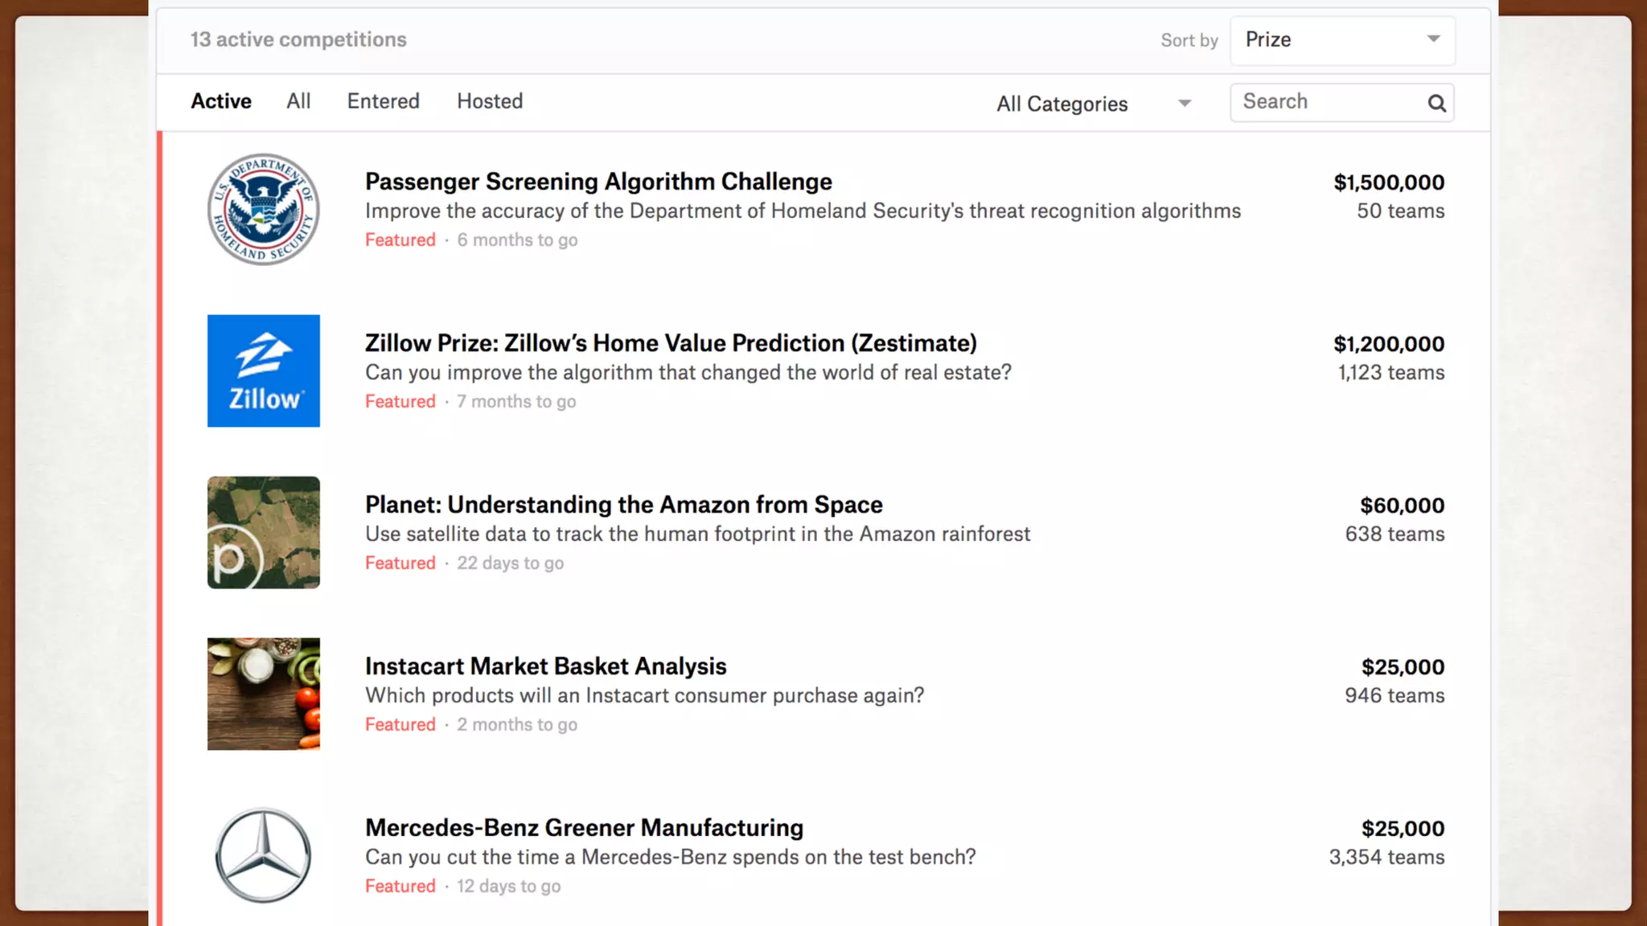Open Passenger Screening Algorithm Challenge title

[598, 182]
